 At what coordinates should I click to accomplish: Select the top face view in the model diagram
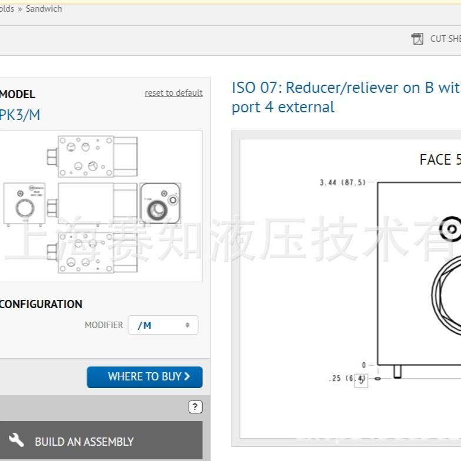[x=93, y=156]
